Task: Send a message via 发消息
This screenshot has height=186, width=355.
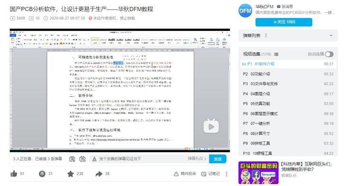Action: click(x=285, y=6)
